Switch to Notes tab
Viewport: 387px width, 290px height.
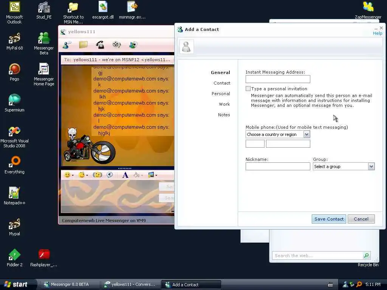[x=224, y=115]
